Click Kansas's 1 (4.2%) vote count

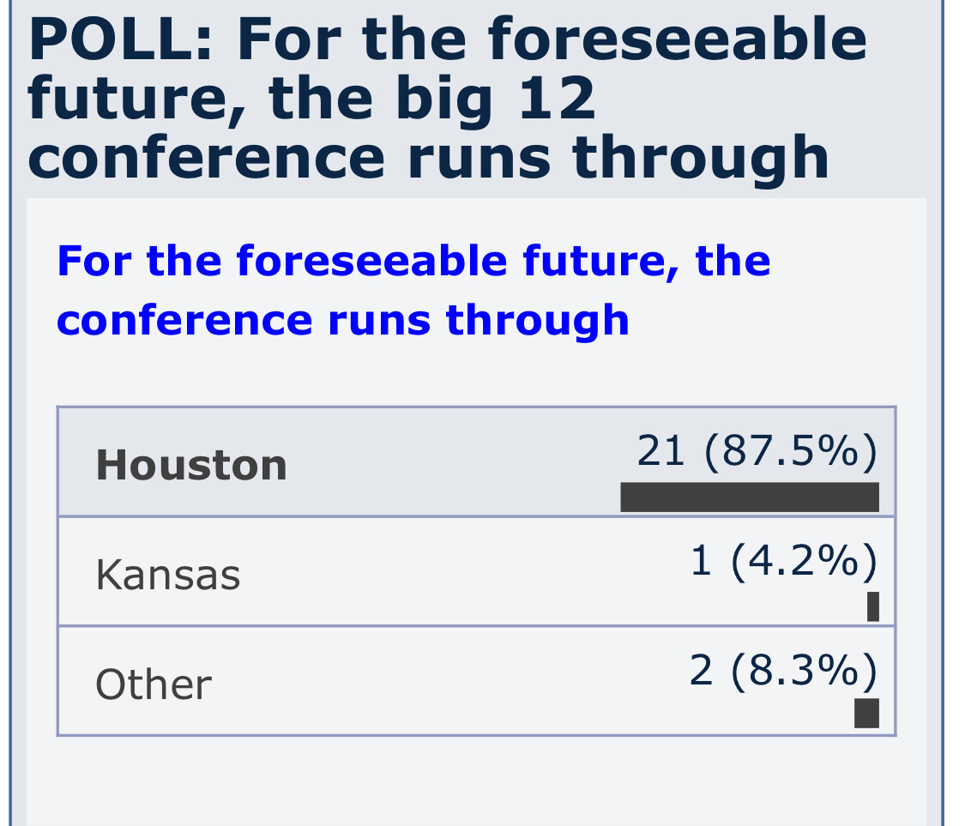click(783, 561)
